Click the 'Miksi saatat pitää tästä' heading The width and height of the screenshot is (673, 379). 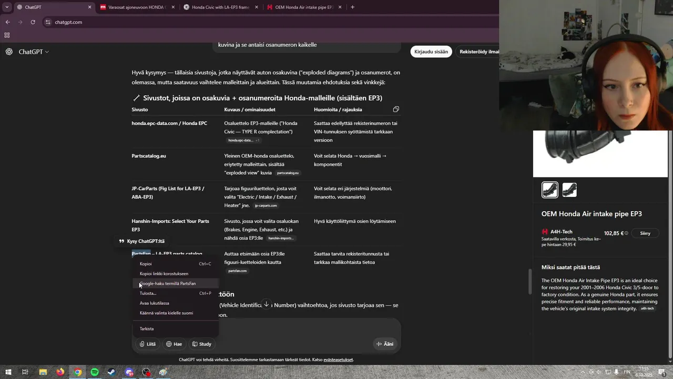[570, 267]
